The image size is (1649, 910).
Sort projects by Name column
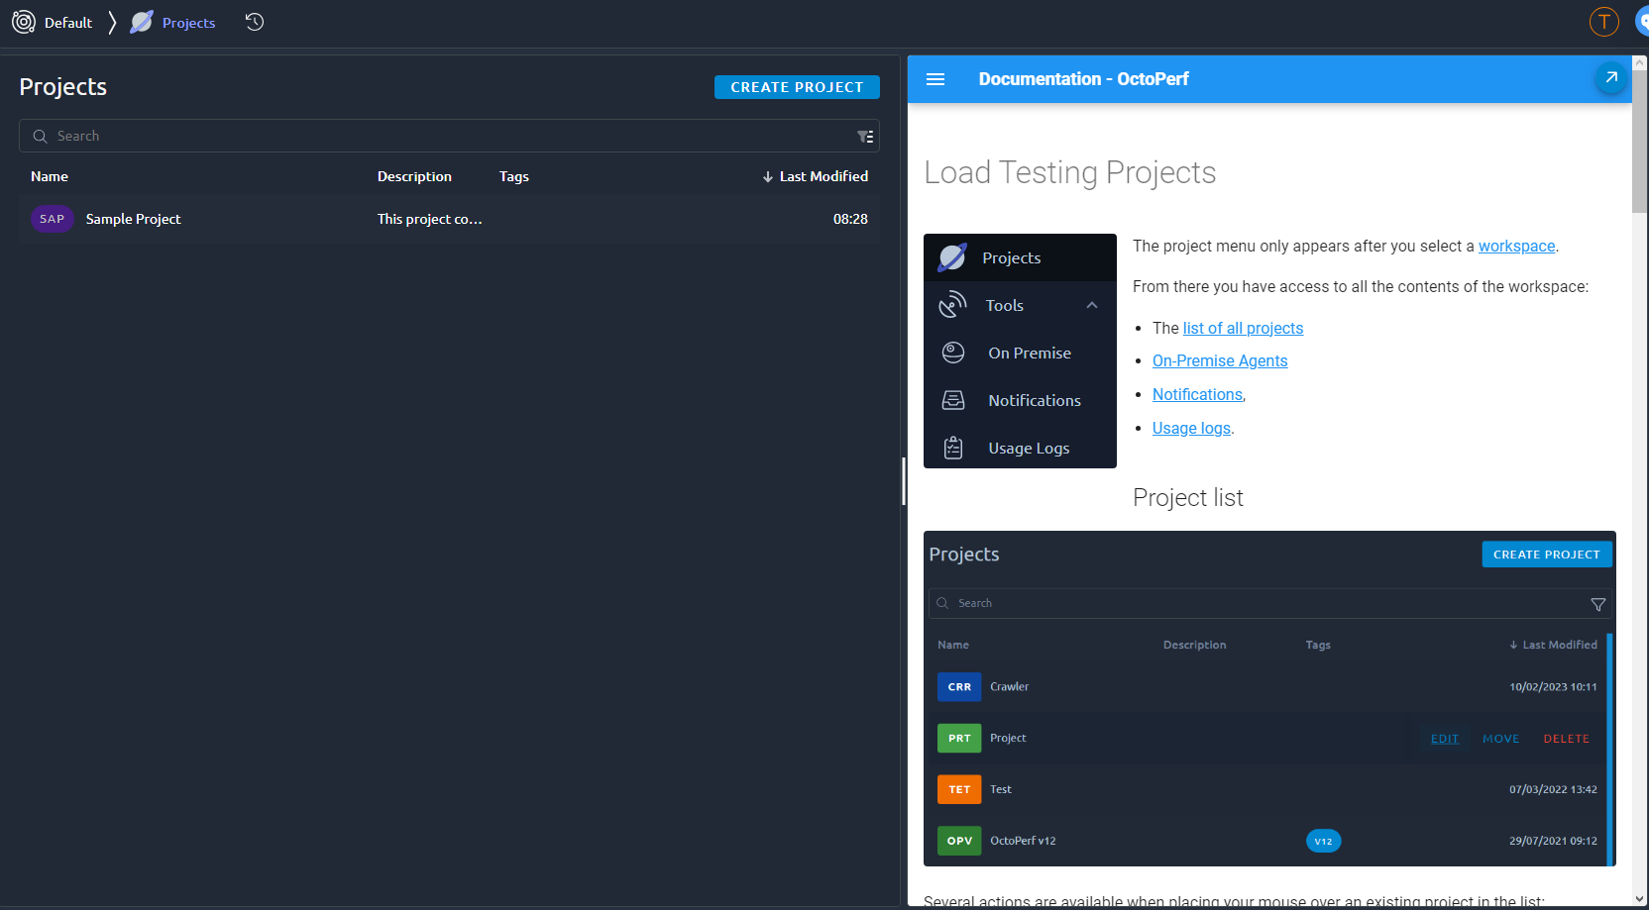point(50,176)
